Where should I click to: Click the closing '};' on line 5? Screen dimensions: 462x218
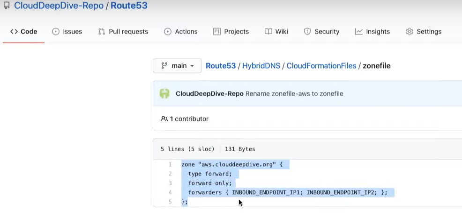(185, 202)
